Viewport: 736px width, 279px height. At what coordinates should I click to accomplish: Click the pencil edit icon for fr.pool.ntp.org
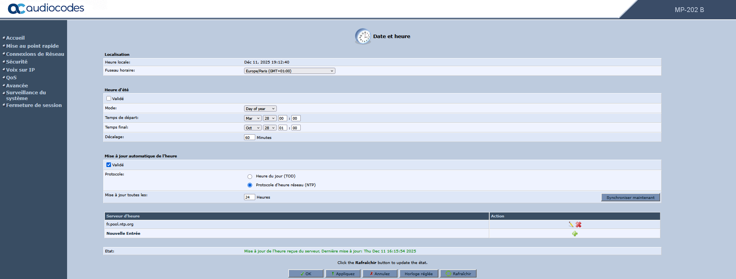(571, 224)
